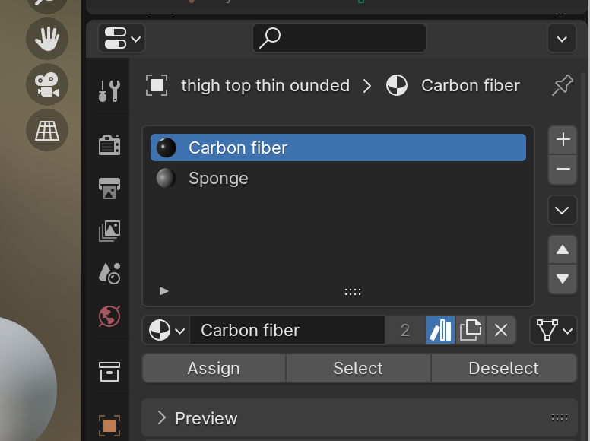Click the material user count 2

point(405,331)
